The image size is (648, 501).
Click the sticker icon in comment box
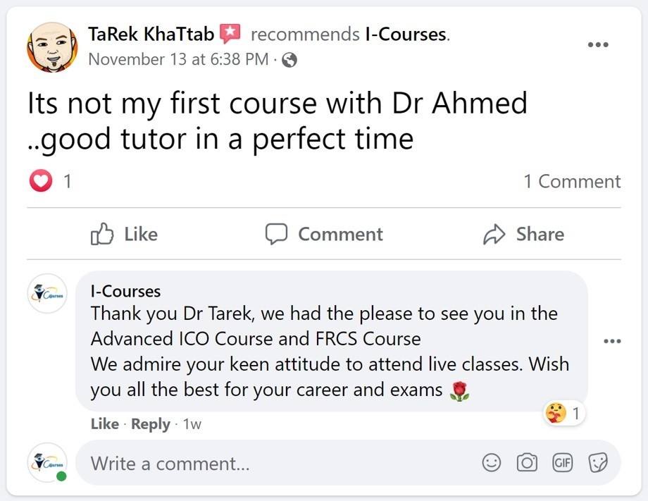598,463
